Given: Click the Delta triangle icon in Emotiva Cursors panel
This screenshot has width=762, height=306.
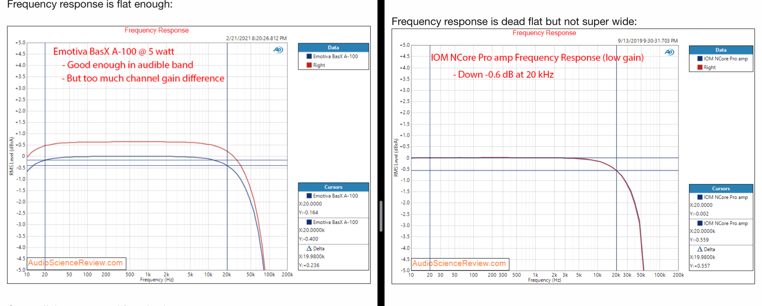Looking at the screenshot, I should (309, 248).
